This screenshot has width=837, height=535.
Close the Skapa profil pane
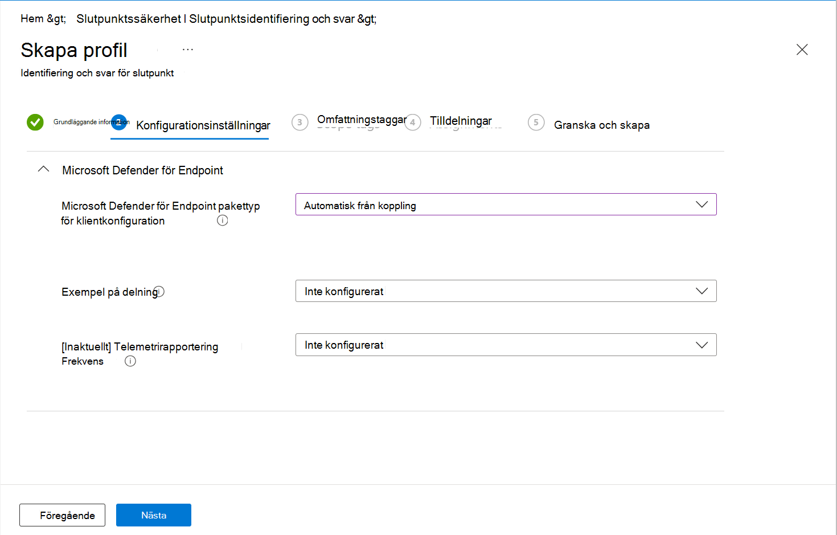coord(802,50)
